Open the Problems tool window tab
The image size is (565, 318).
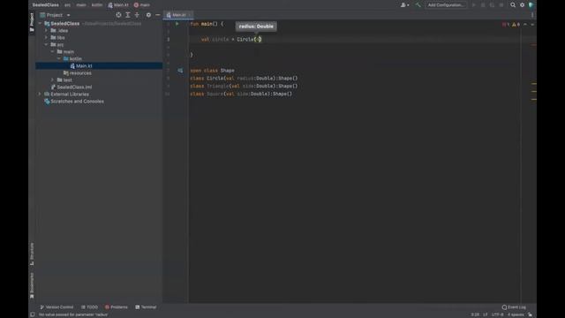[x=117, y=307]
